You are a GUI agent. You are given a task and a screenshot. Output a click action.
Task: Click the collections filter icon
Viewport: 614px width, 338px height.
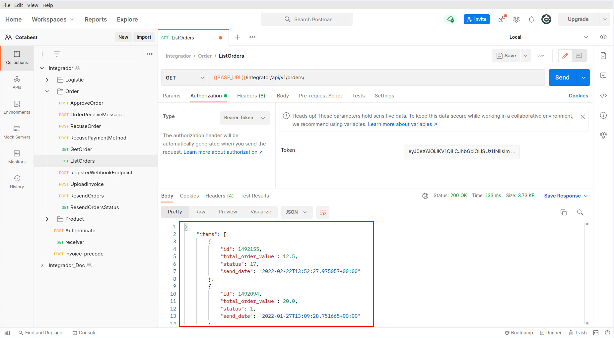(57, 54)
